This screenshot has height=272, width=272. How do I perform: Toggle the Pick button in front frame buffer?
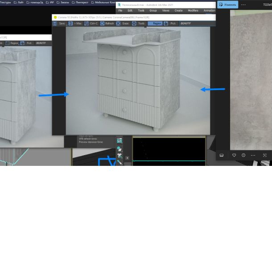[170, 23]
